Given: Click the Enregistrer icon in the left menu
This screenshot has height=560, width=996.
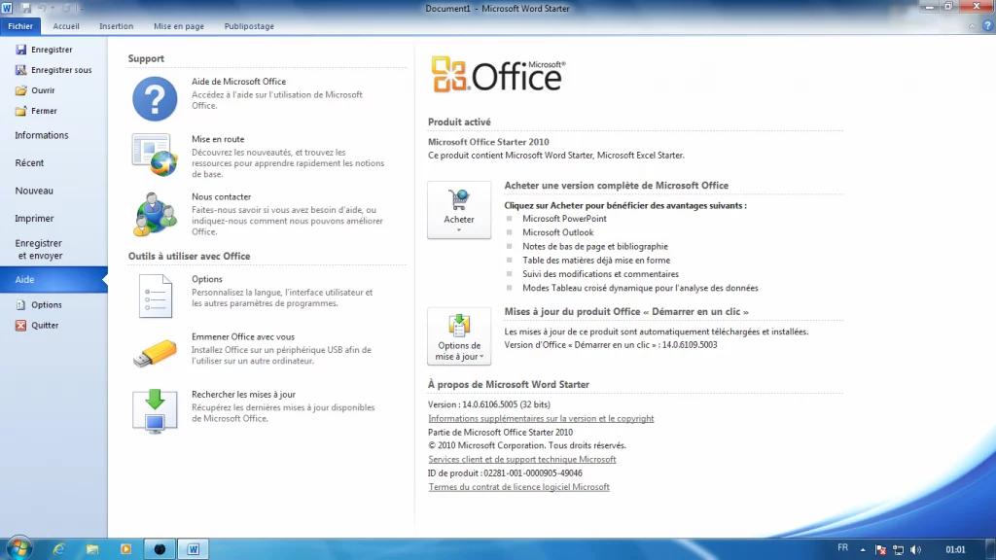Looking at the screenshot, I should [21, 50].
